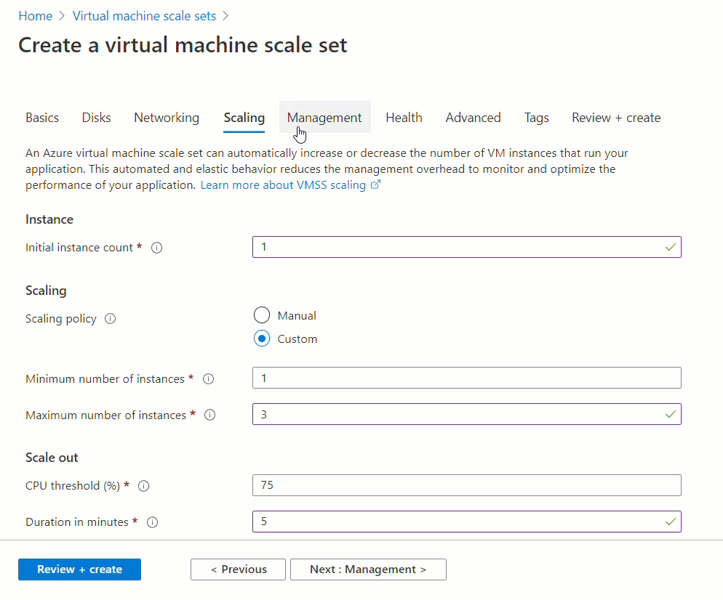
Task: Click info icon for Minimum number of instances
Action: click(x=208, y=379)
